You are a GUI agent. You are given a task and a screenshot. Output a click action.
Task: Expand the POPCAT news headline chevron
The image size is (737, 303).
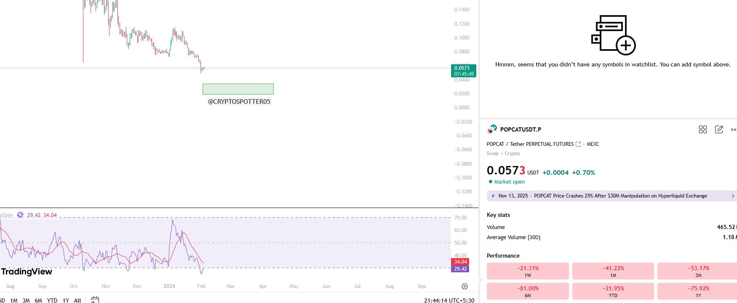[733, 196]
